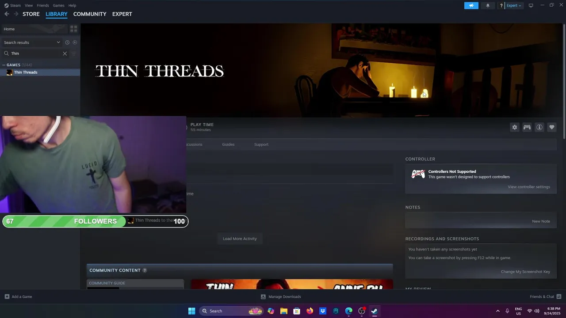Open the Friends menu
Viewport: 566px width, 318px height.
43,5
